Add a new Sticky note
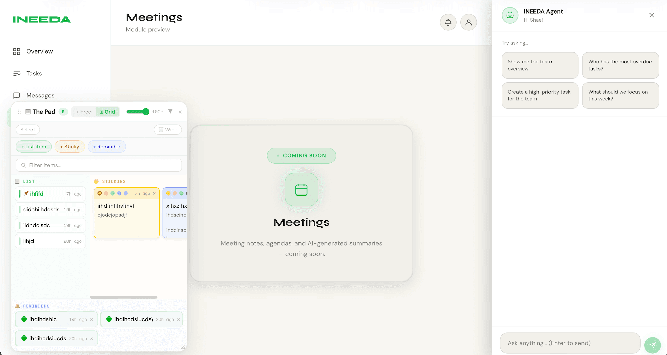The image size is (667, 355). 69,147
